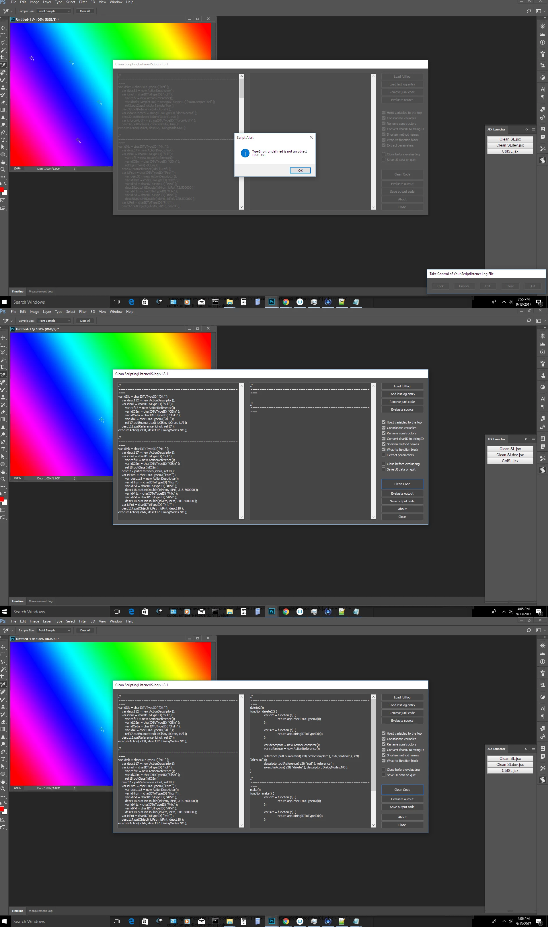548x927 pixels.
Task: Uncheck Rename constructors in middle screenshot dialog
Action: (x=383, y=434)
